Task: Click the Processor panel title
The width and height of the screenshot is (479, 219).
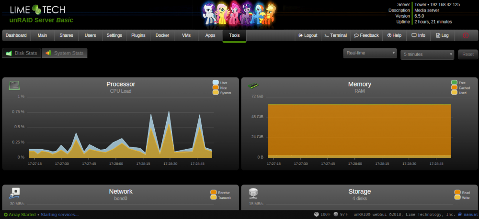Action: (121, 84)
